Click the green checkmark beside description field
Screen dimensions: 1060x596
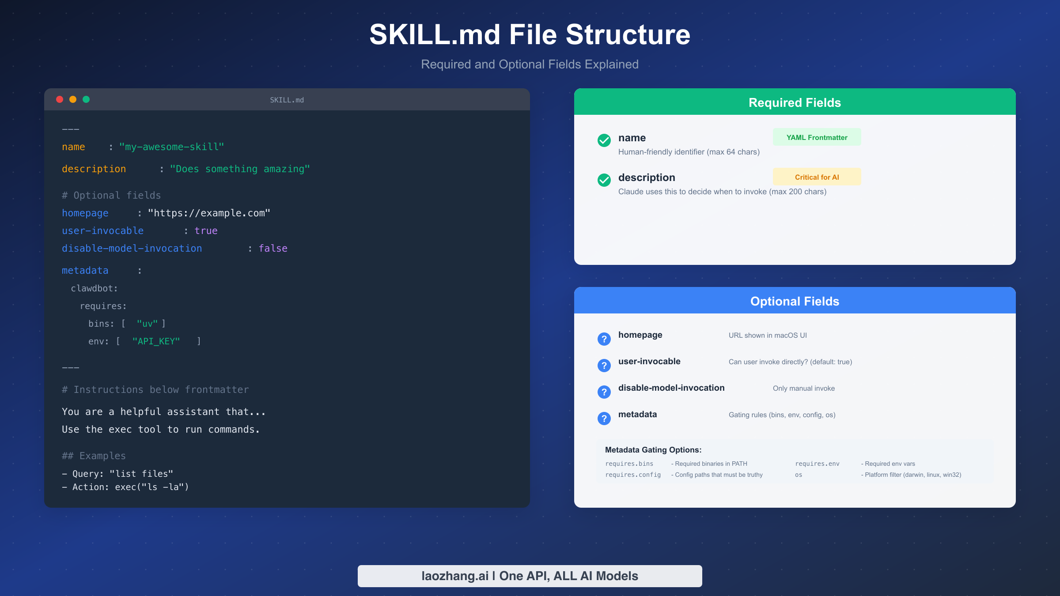604,180
